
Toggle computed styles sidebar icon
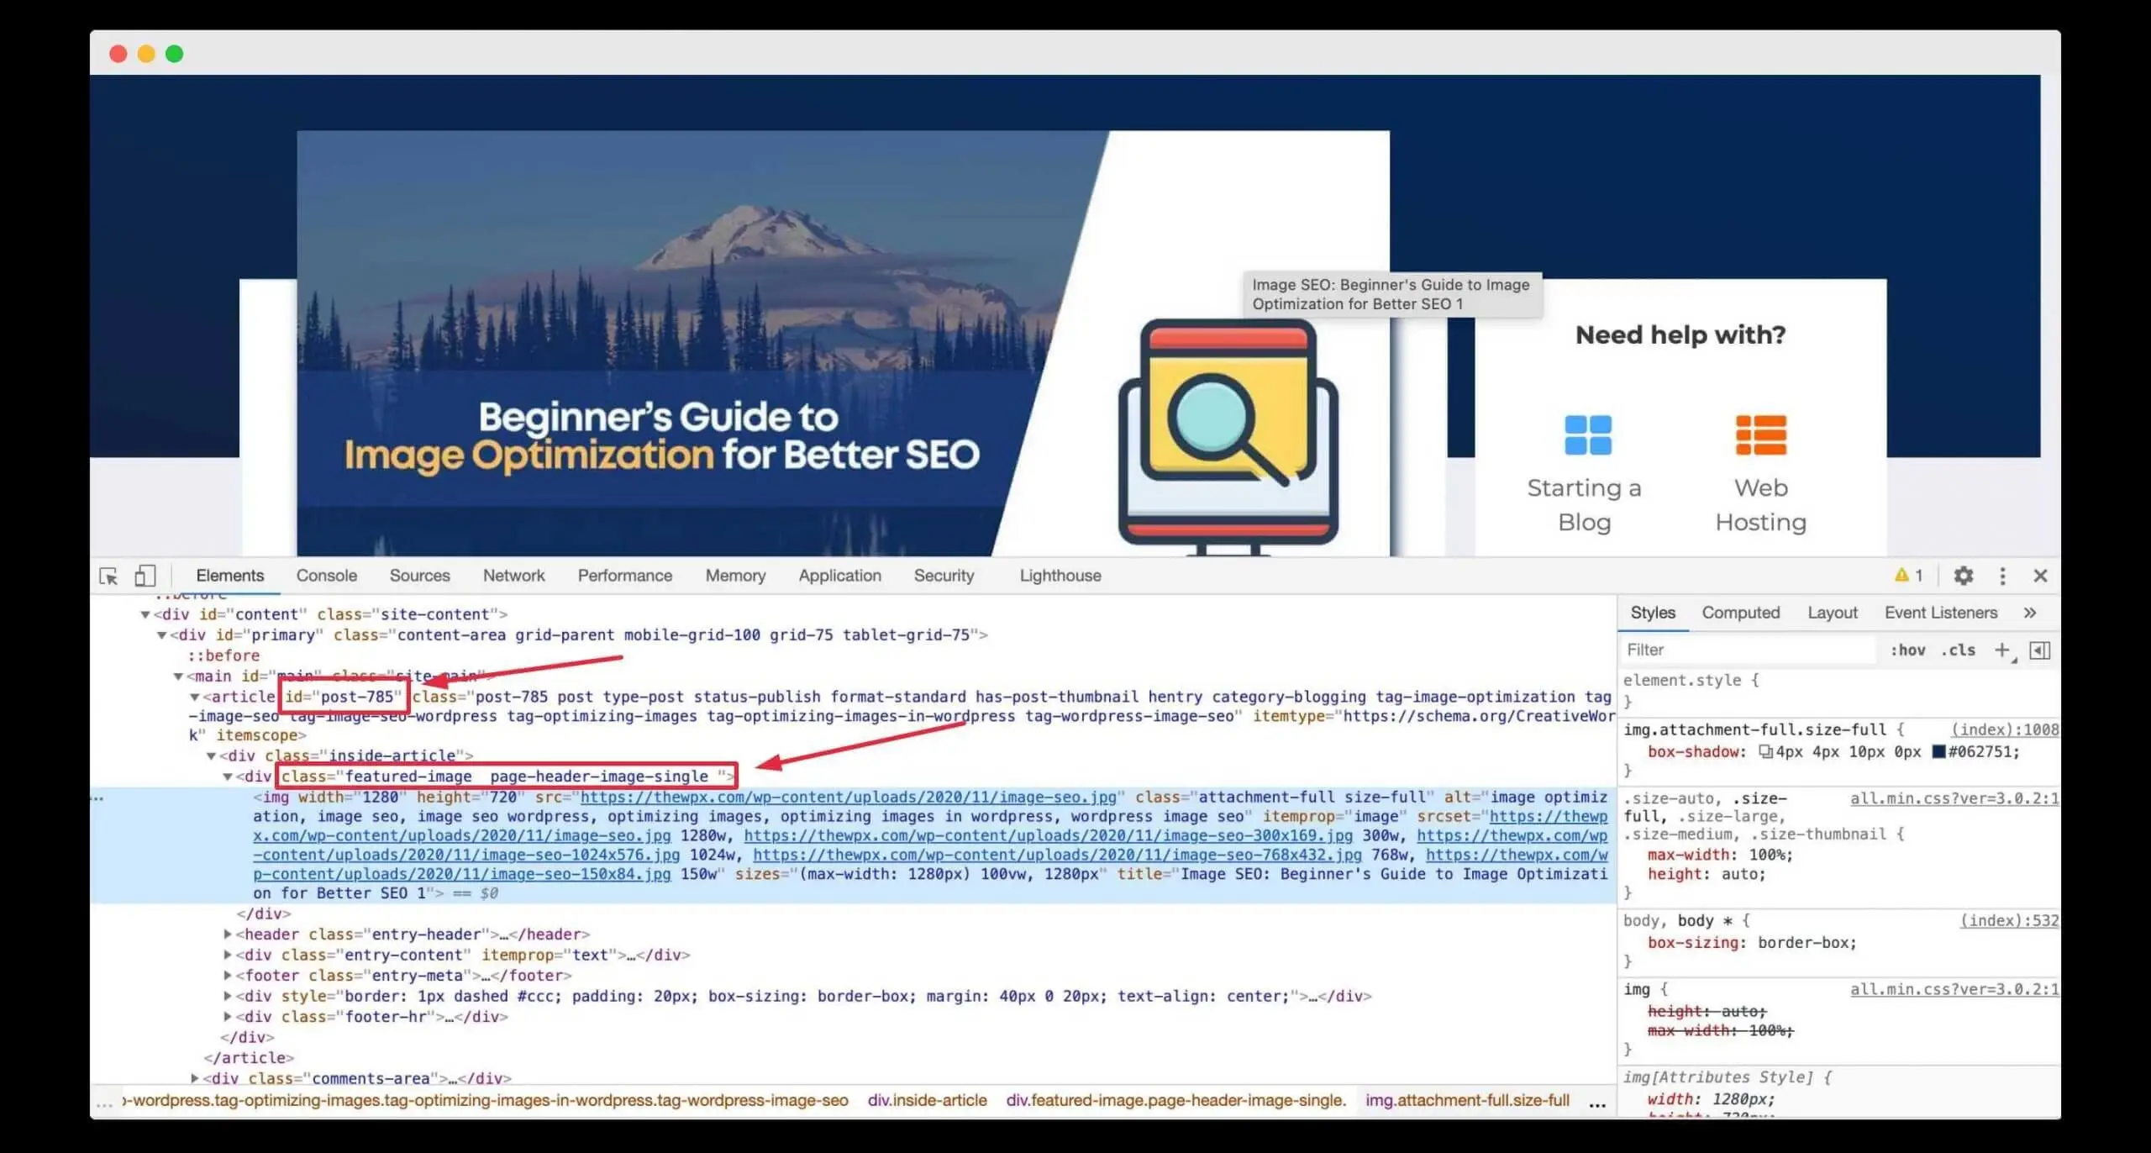(2039, 650)
